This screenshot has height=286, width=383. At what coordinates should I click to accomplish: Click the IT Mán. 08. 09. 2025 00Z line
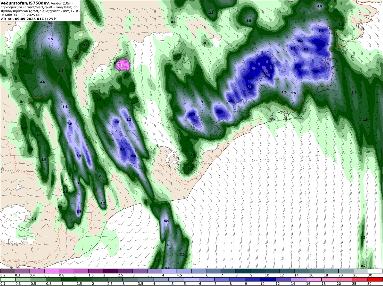22,15
